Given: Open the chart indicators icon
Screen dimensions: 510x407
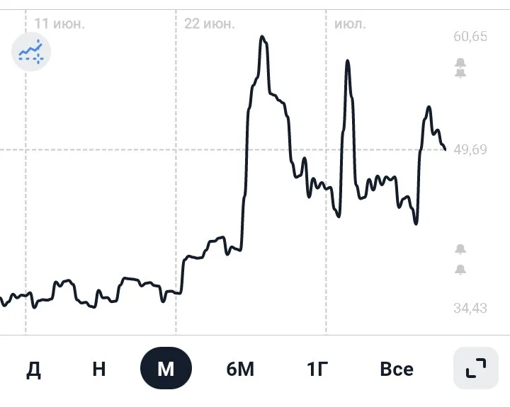Looking at the screenshot, I should coord(31,52).
